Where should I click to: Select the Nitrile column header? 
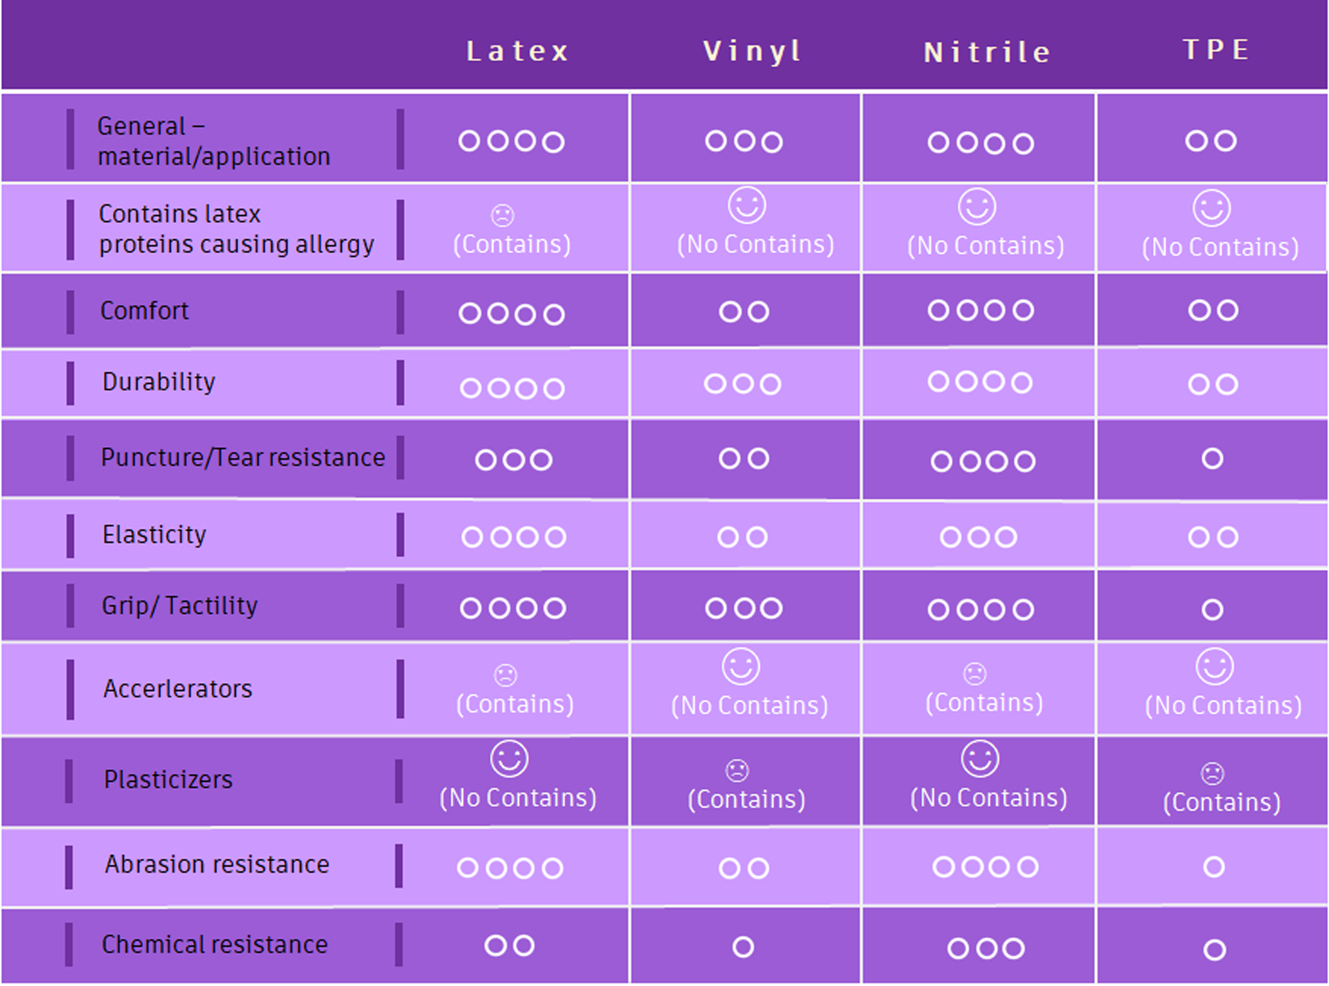(x=987, y=52)
